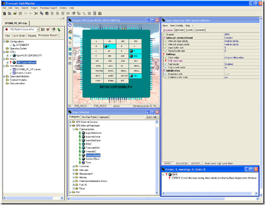Click the rotate view icon in Target CPU window

(70, 25)
